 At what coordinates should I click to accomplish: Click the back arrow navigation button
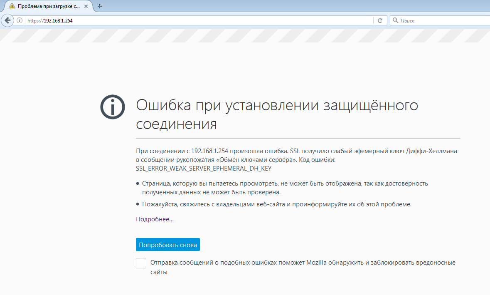point(7,20)
